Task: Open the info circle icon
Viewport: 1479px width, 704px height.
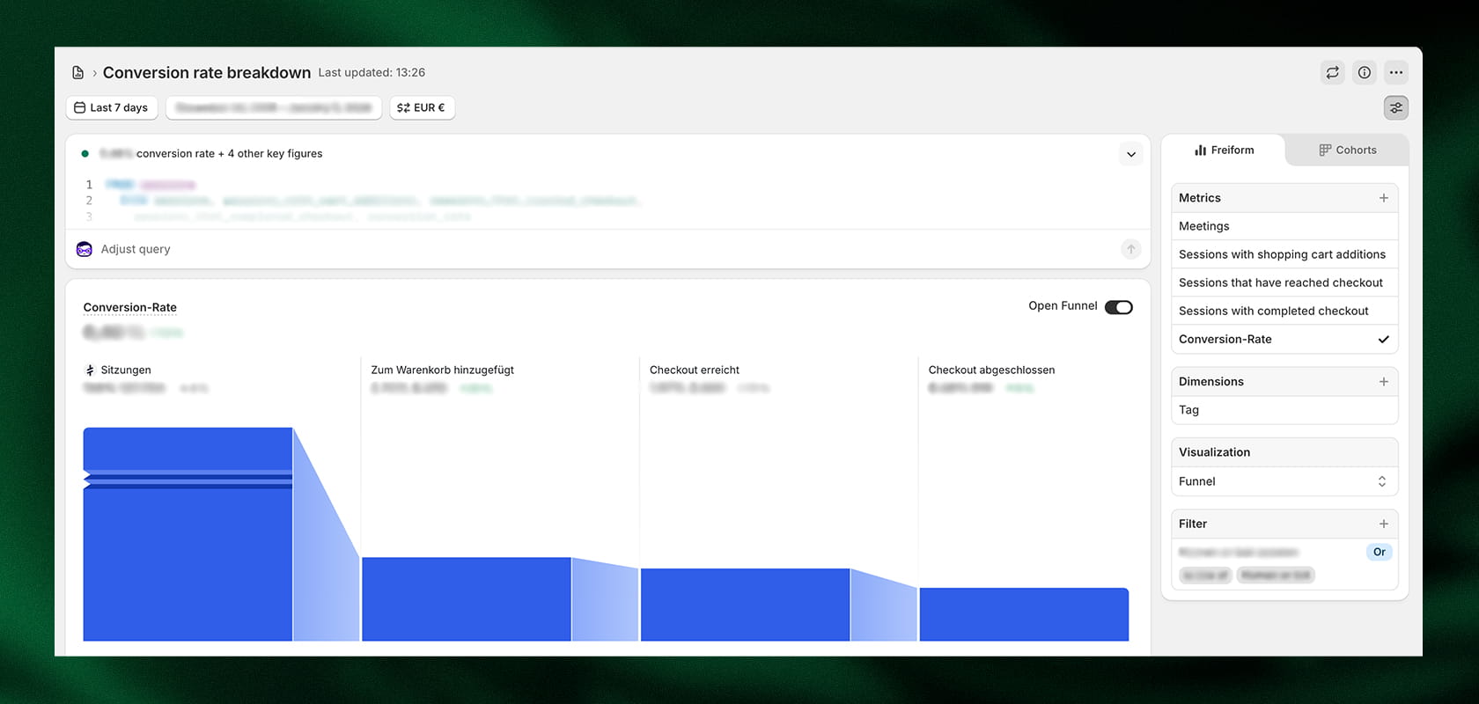Action: point(1364,72)
